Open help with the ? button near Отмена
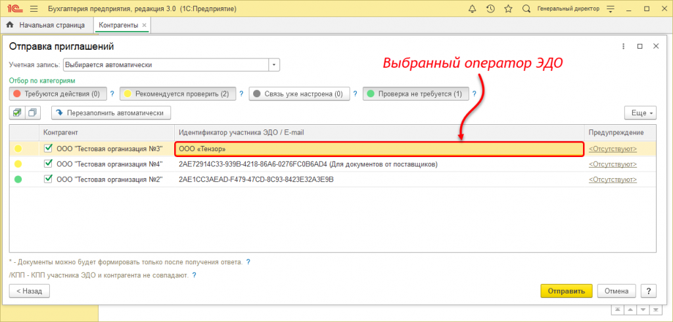Image resolution: width=673 pixels, height=322 pixels. (649, 290)
